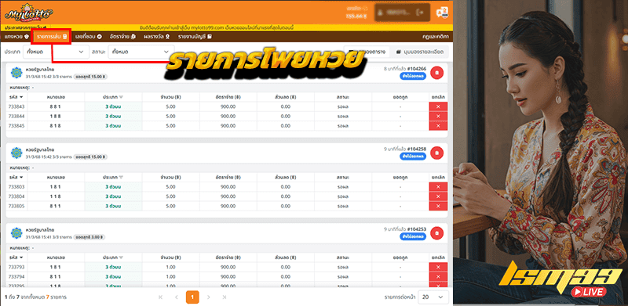Click the slip ID #104258 text

pos(416,149)
